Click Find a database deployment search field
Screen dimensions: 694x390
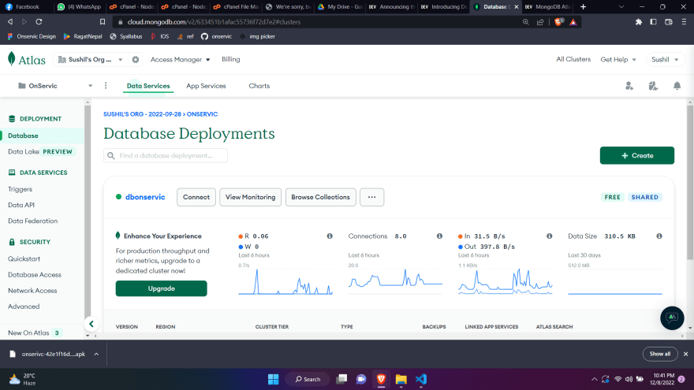(x=166, y=156)
